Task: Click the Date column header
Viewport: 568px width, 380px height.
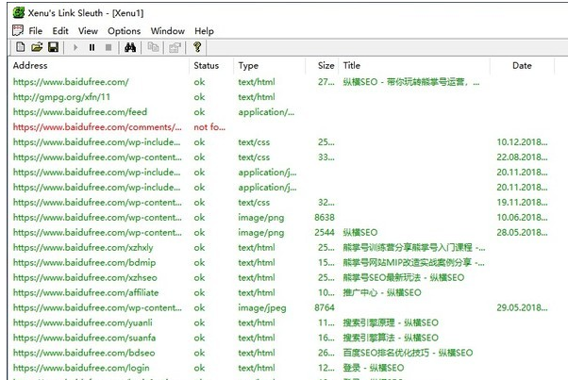Action: click(522, 66)
